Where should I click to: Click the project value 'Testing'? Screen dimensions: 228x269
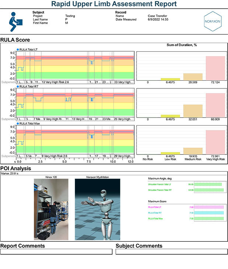click(x=70, y=16)
